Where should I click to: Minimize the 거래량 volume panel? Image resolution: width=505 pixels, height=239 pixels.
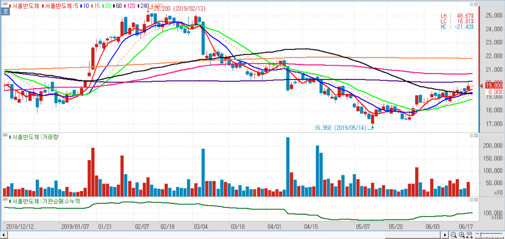coord(471,135)
